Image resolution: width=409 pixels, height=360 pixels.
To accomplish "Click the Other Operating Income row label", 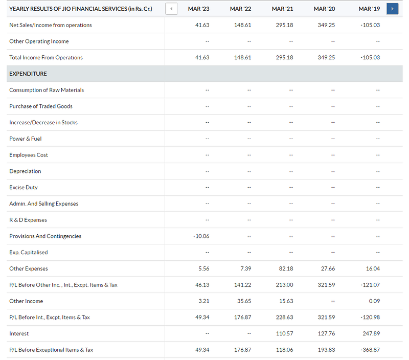I will [x=39, y=41].
